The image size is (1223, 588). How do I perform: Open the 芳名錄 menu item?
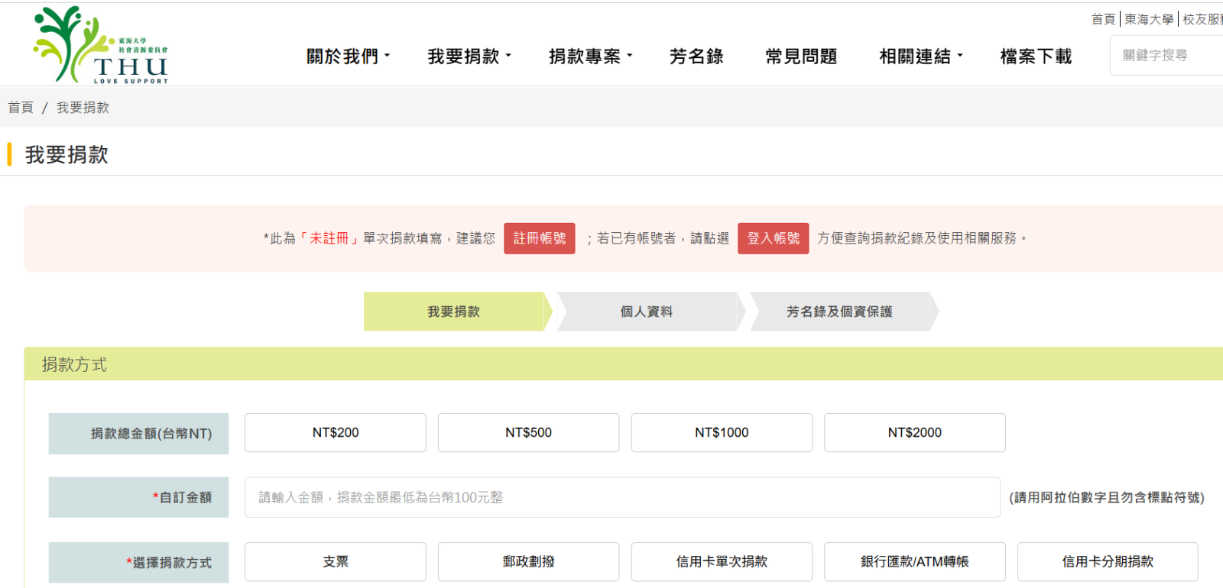click(696, 57)
